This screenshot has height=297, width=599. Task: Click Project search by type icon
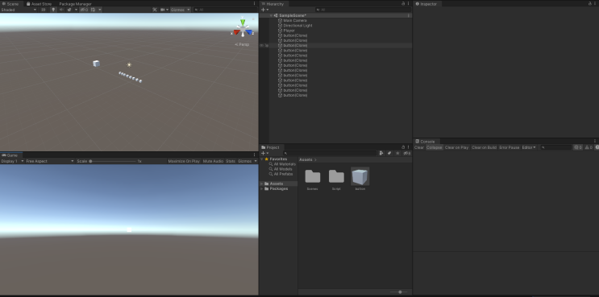(x=381, y=153)
